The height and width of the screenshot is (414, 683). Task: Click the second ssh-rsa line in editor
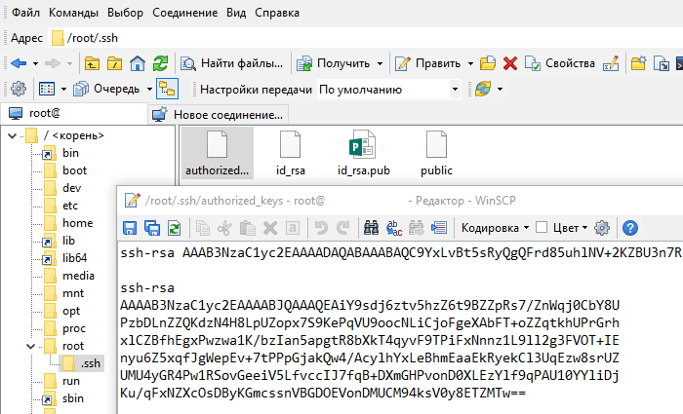point(147,288)
